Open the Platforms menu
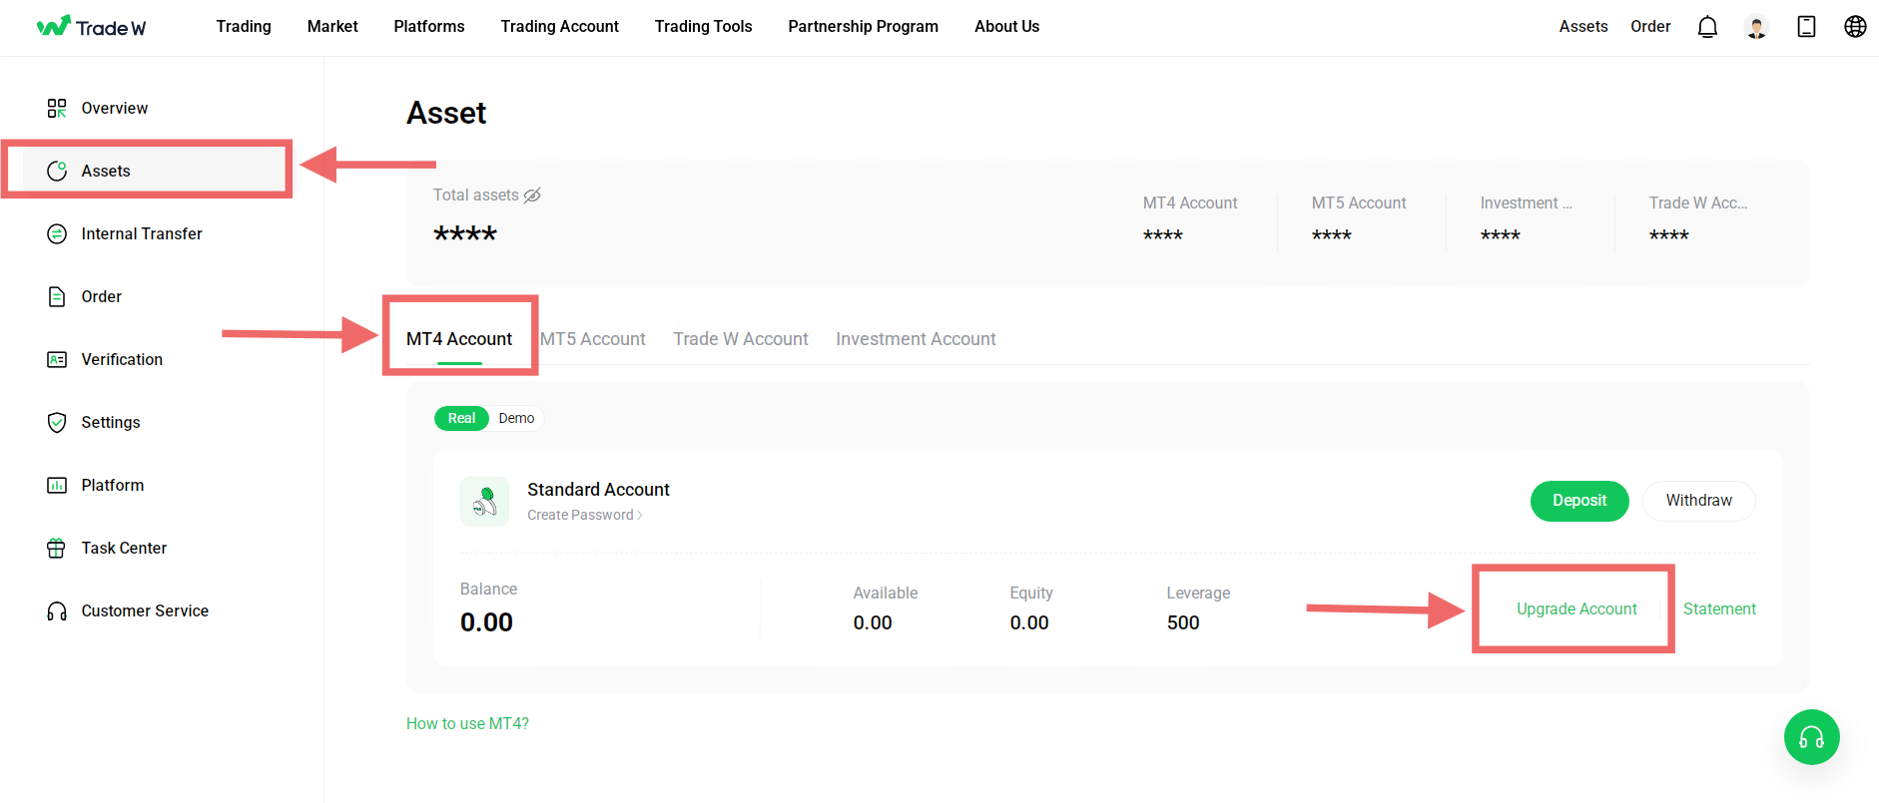 click(x=429, y=27)
